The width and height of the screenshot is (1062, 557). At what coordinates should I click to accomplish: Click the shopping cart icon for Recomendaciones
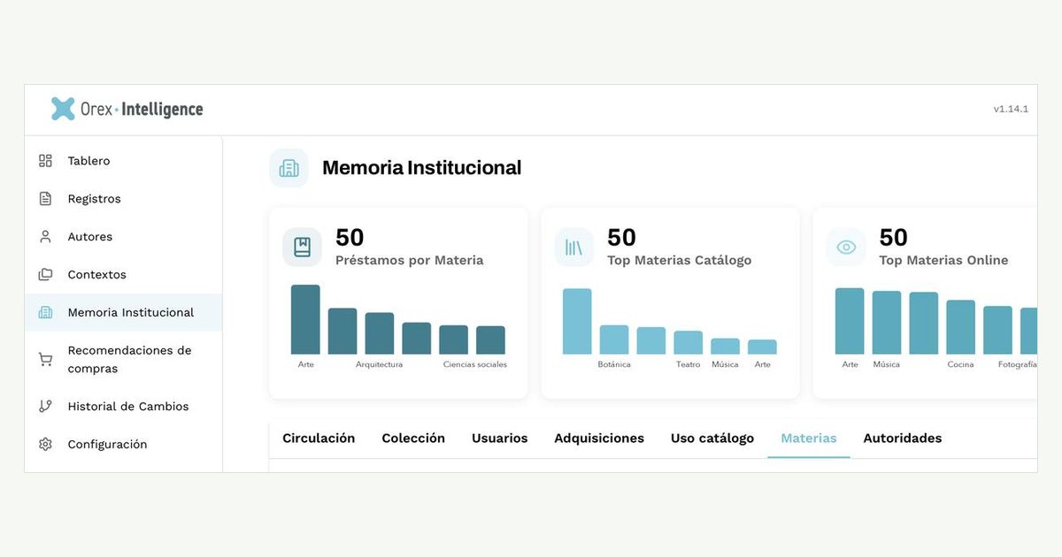(45, 360)
